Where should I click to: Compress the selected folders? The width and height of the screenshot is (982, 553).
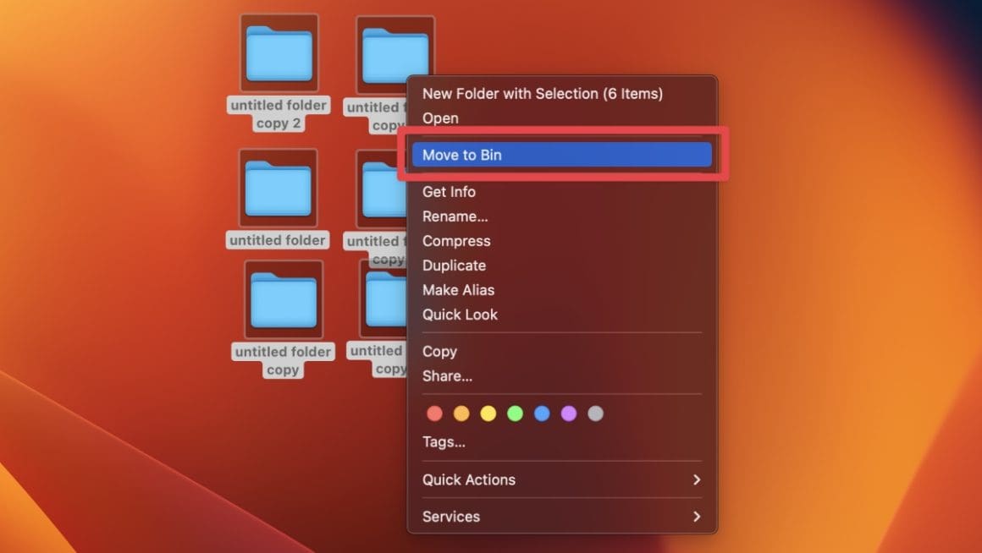(x=456, y=241)
